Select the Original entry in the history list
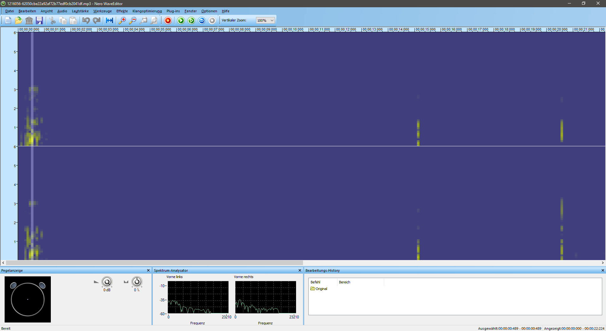Image resolution: width=606 pixels, height=331 pixels. pyautogui.click(x=319, y=289)
